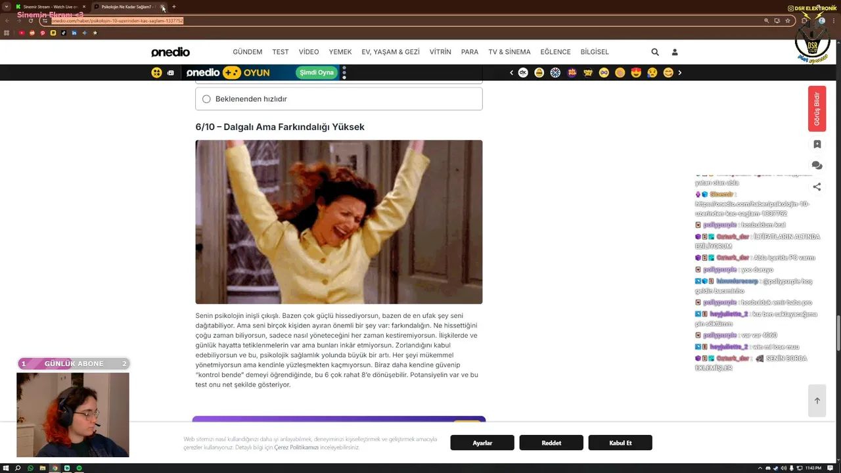
Task: Open the comments bubble icon on right sidebar
Action: (817, 166)
